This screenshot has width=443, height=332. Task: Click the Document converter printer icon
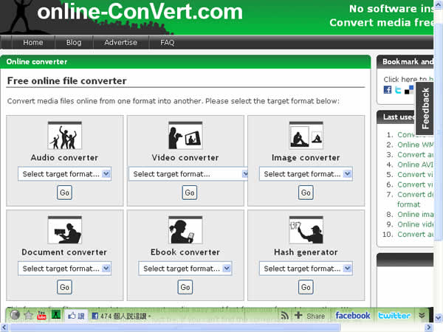[x=65, y=230]
